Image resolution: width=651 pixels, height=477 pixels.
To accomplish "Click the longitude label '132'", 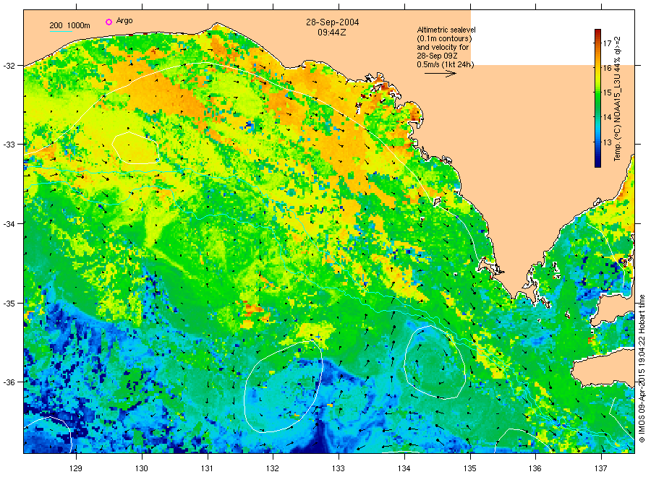I will tap(273, 468).
